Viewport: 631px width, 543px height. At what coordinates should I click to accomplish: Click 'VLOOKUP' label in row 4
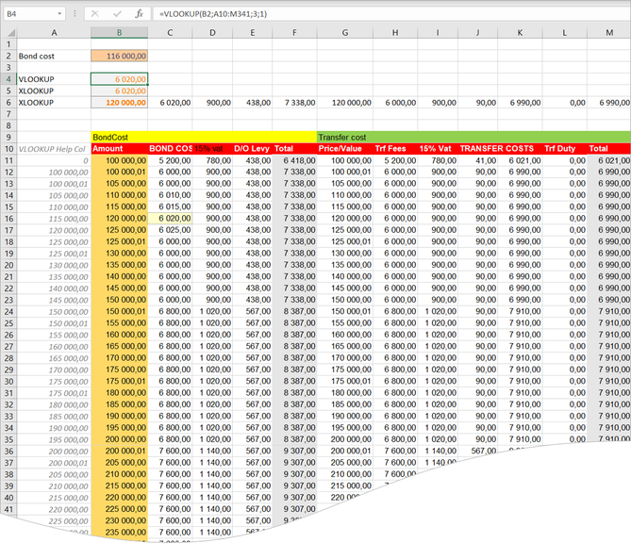[x=54, y=79]
